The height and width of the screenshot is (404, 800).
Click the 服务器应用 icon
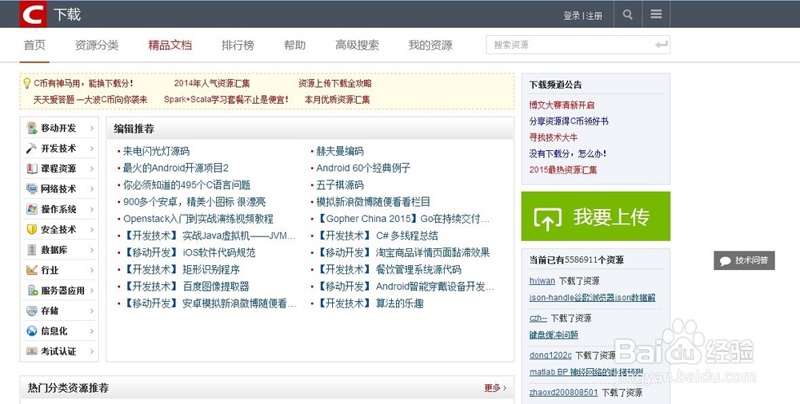[x=33, y=291]
